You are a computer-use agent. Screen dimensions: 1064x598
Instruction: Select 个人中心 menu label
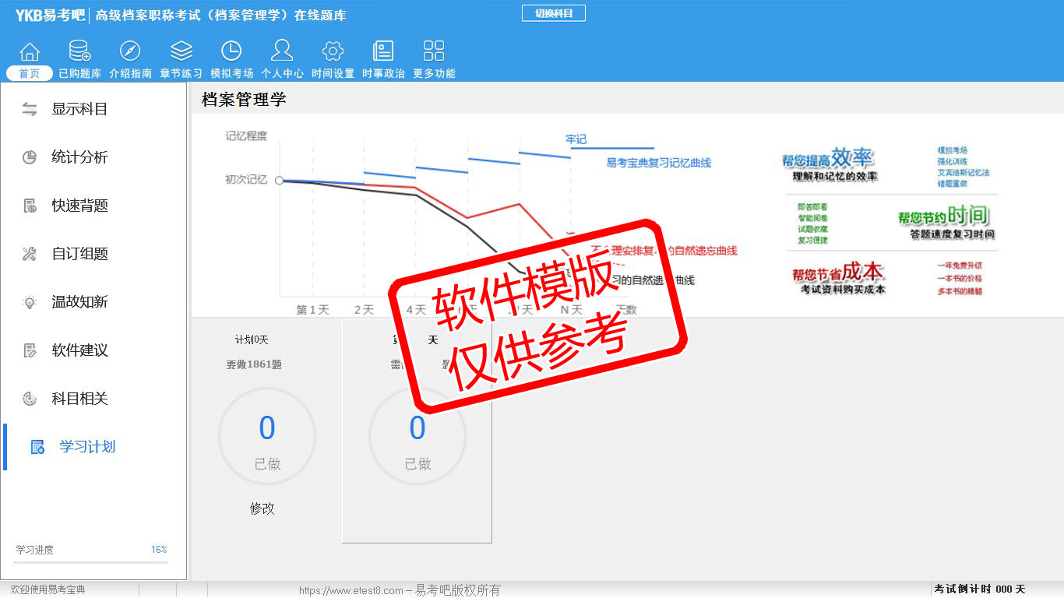click(282, 73)
